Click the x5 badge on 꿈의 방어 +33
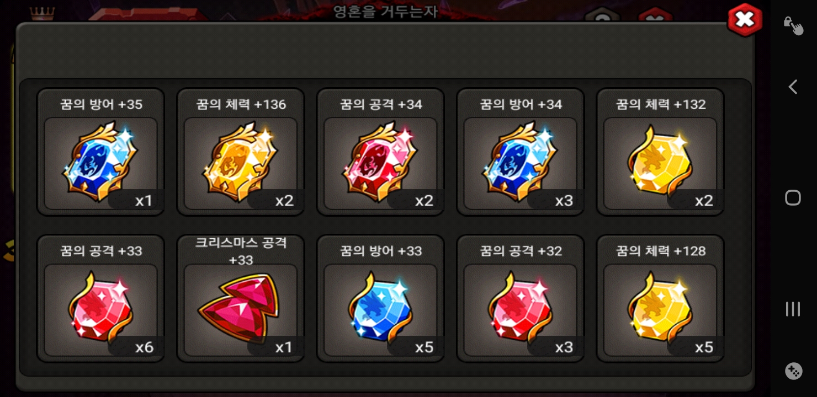This screenshot has height=397, width=817. (424, 347)
